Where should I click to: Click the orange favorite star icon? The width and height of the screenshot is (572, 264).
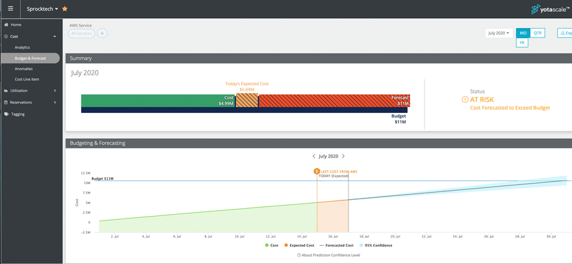coord(64,9)
